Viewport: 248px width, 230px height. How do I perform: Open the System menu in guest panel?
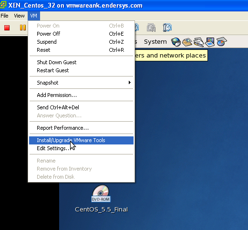point(155,42)
